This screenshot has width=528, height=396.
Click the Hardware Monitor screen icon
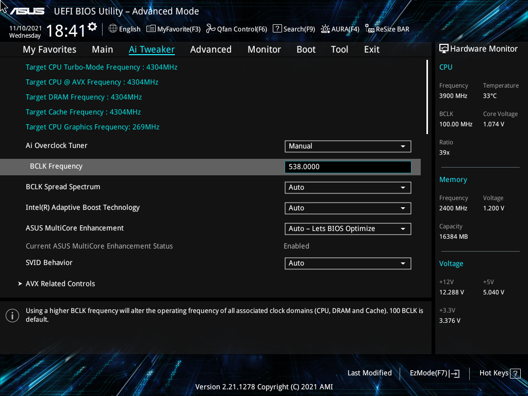(444, 49)
